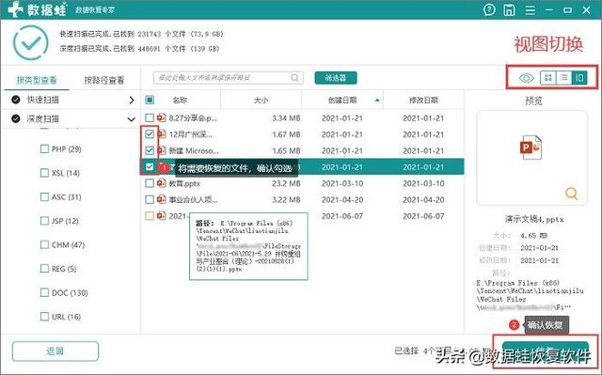Check the ASC (31) type checkbox

[x=44, y=196]
